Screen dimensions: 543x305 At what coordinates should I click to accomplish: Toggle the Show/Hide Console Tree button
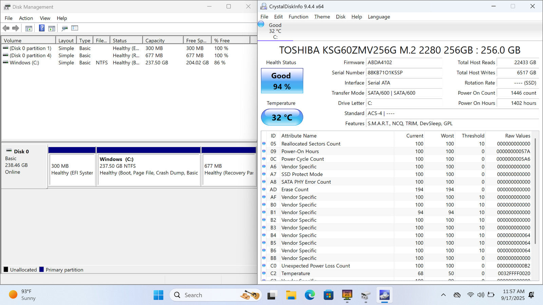point(29,28)
